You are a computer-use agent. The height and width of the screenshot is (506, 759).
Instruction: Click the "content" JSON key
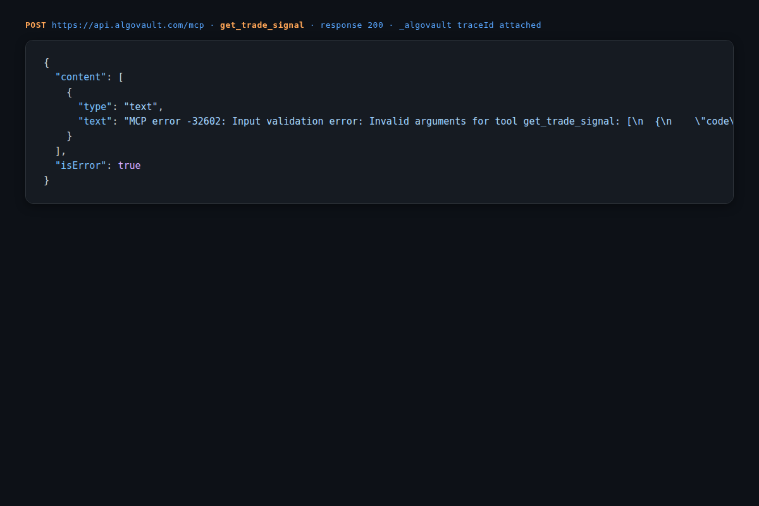(81, 77)
